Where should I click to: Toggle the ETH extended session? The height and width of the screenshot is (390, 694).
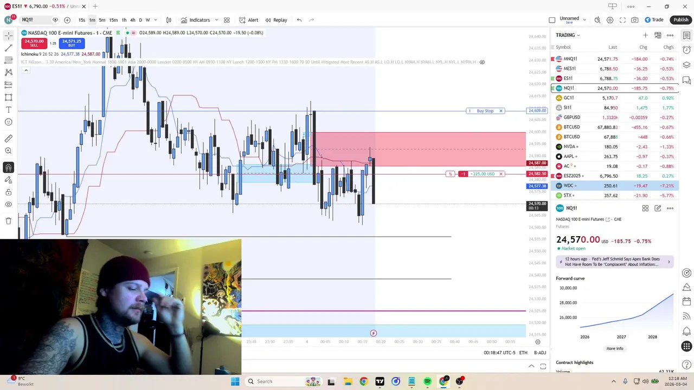pyautogui.click(x=523, y=353)
